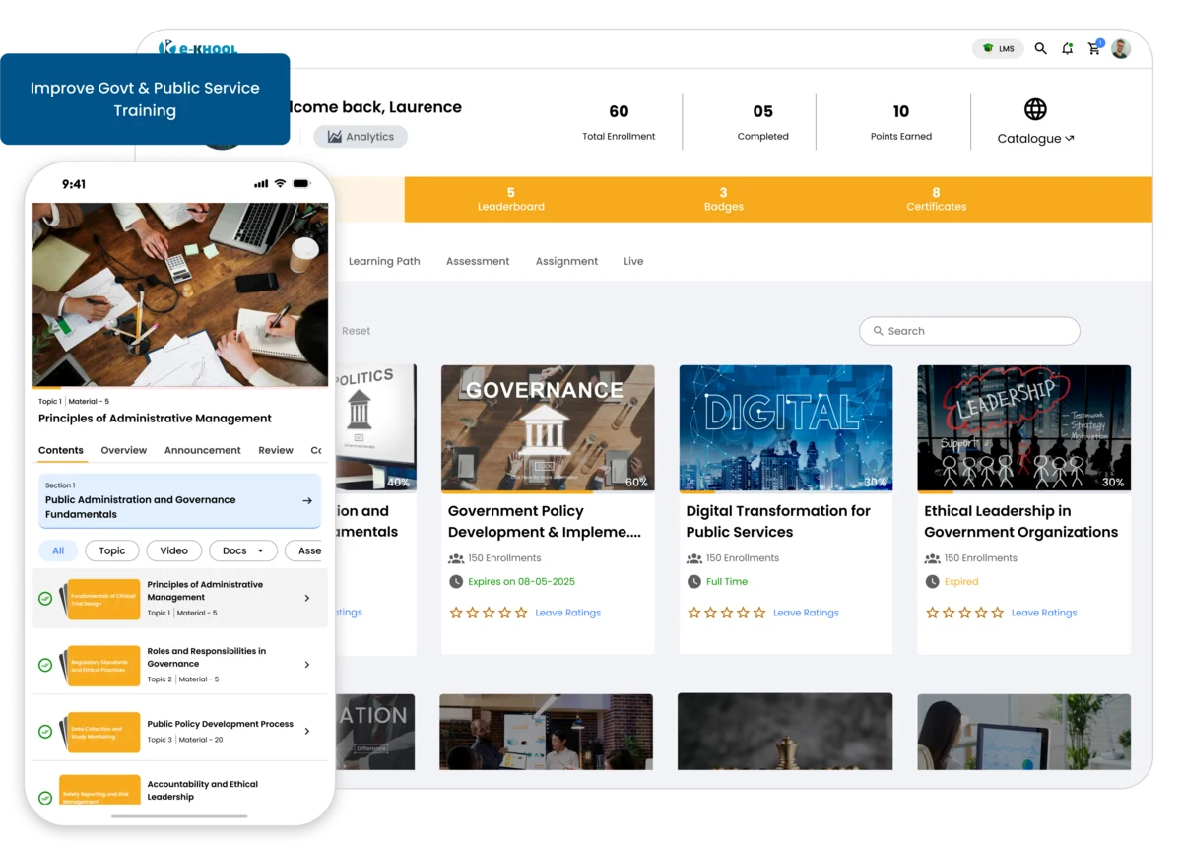Open search from the top navigation bar
Image resolution: width=1182 pixels, height=841 pixels.
(1041, 47)
